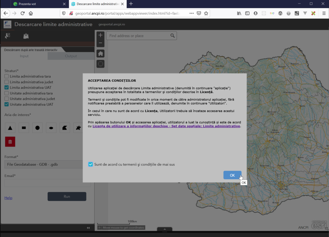The width and height of the screenshot is (329, 237).
Task: Click the My Location map button
Action: tap(101, 64)
